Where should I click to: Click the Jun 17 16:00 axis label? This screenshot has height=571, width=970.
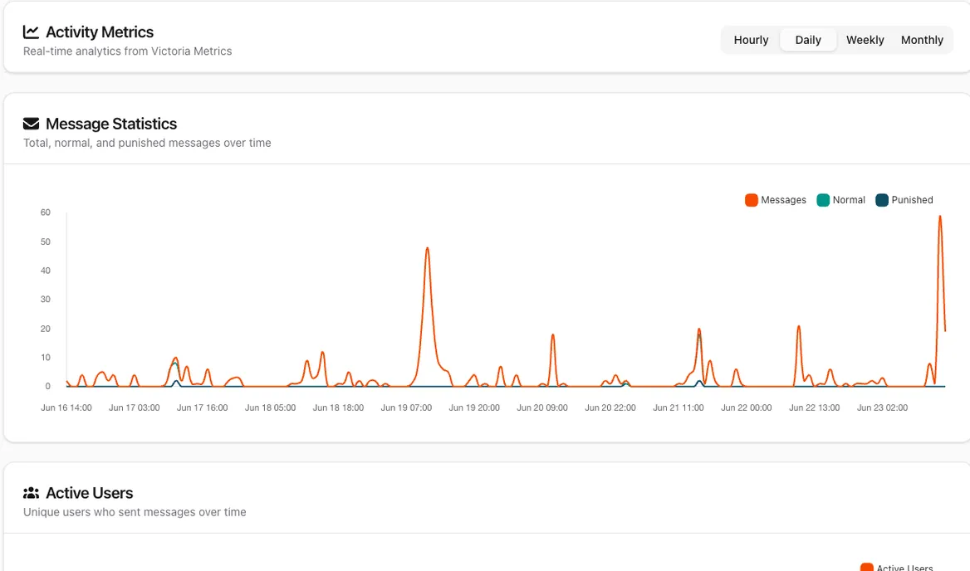203,408
